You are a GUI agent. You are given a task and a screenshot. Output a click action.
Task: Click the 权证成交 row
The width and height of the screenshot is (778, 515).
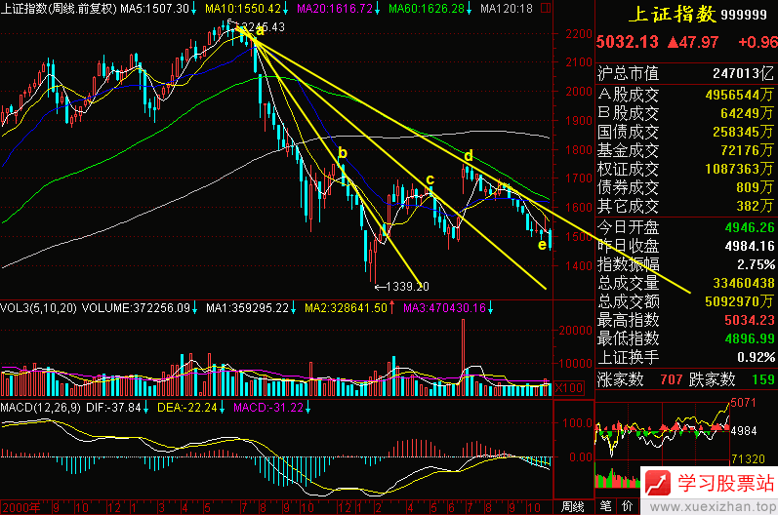pos(685,169)
